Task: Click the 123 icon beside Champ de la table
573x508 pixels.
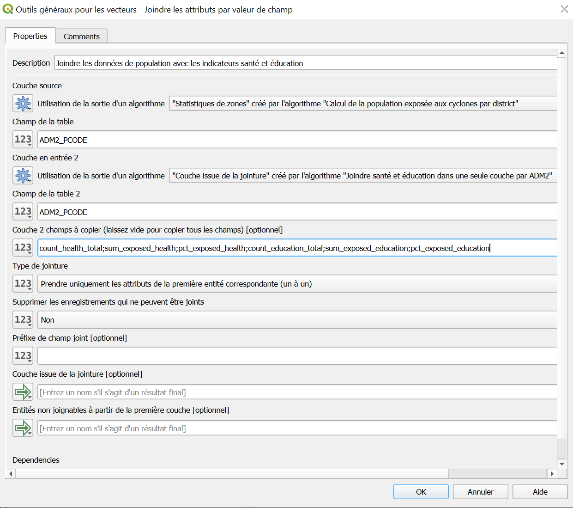Action: (23, 140)
